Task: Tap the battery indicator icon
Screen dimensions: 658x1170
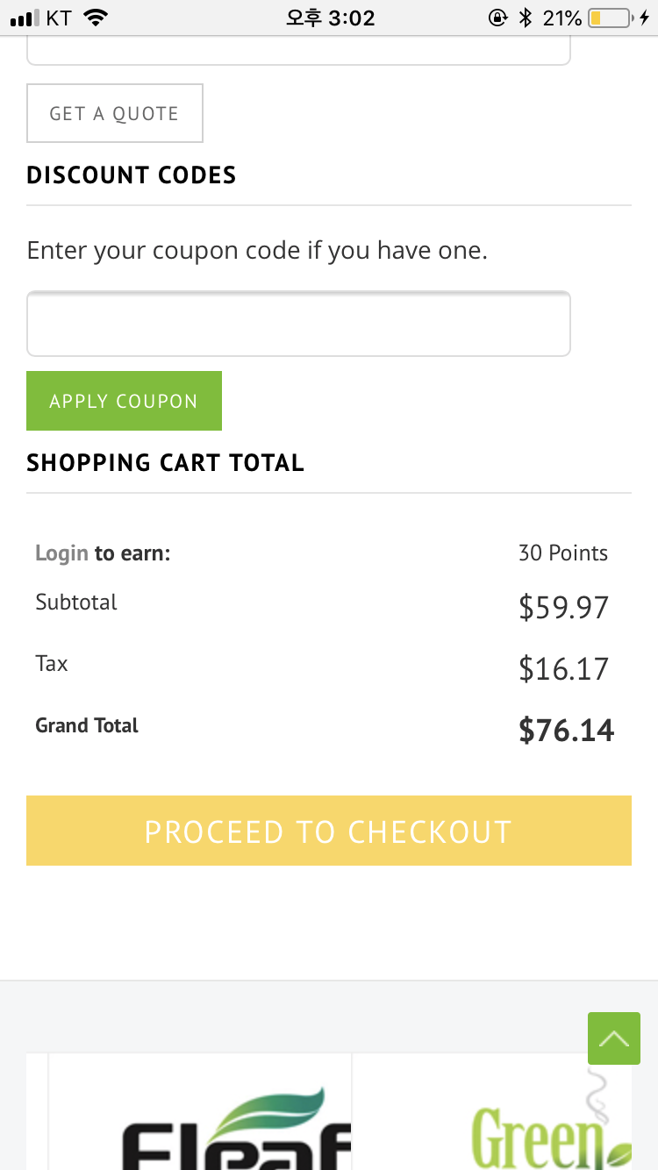Action: coord(609,18)
